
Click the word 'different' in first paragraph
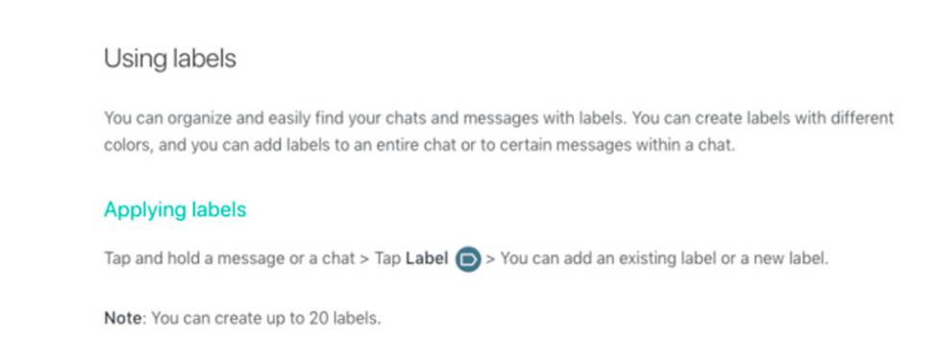(x=862, y=118)
